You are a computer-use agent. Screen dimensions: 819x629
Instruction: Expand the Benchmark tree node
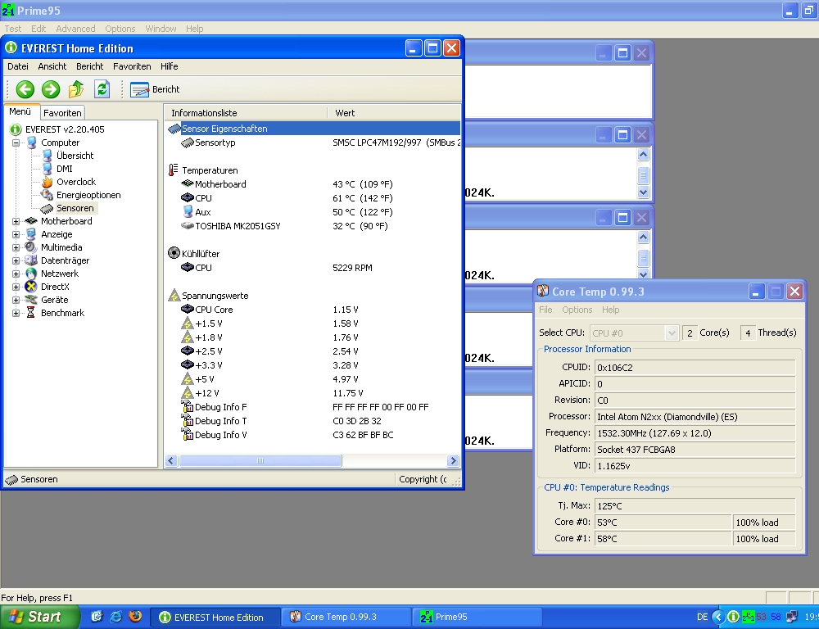pyautogui.click(x=16, y=313)
